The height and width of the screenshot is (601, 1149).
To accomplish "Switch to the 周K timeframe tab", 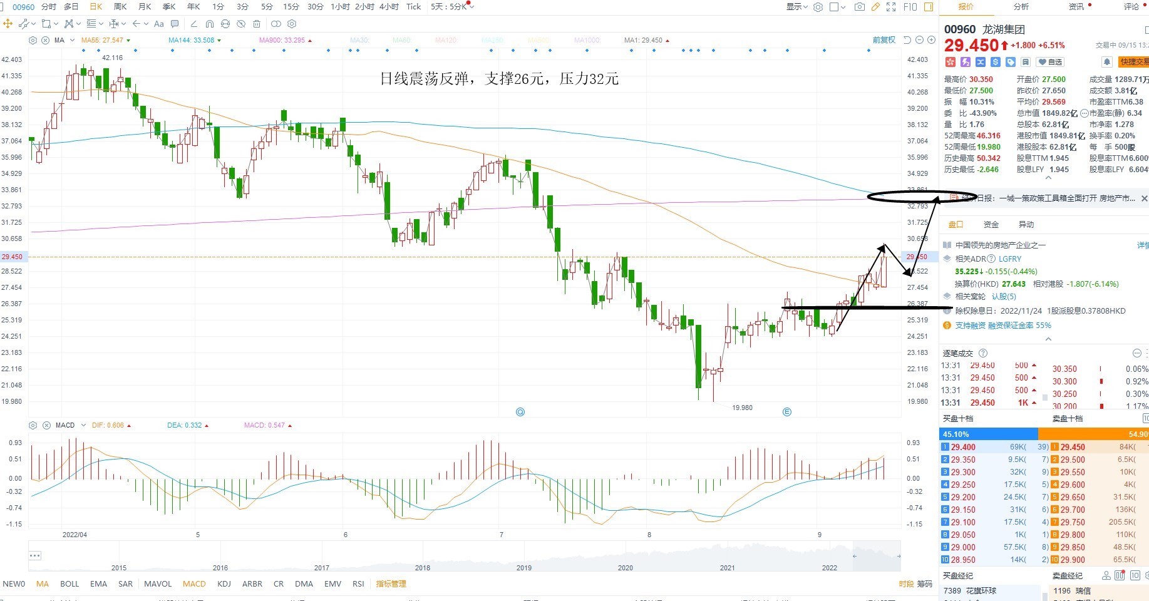I will tap(120, 7).
